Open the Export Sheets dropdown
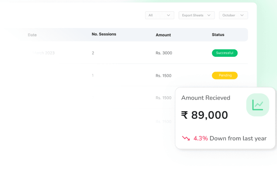Screen dimensions: 277x186 click(196, 15)
